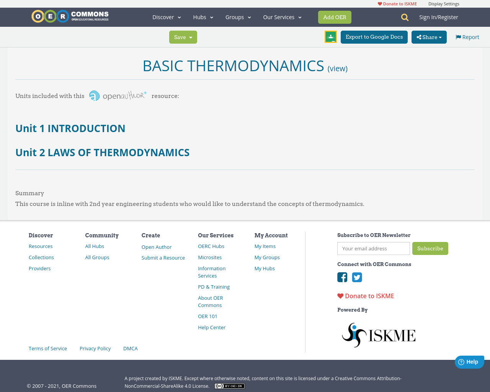Share to Google Classroom icon
Viewport: 490px width, 392px height.
pos(330,36)
